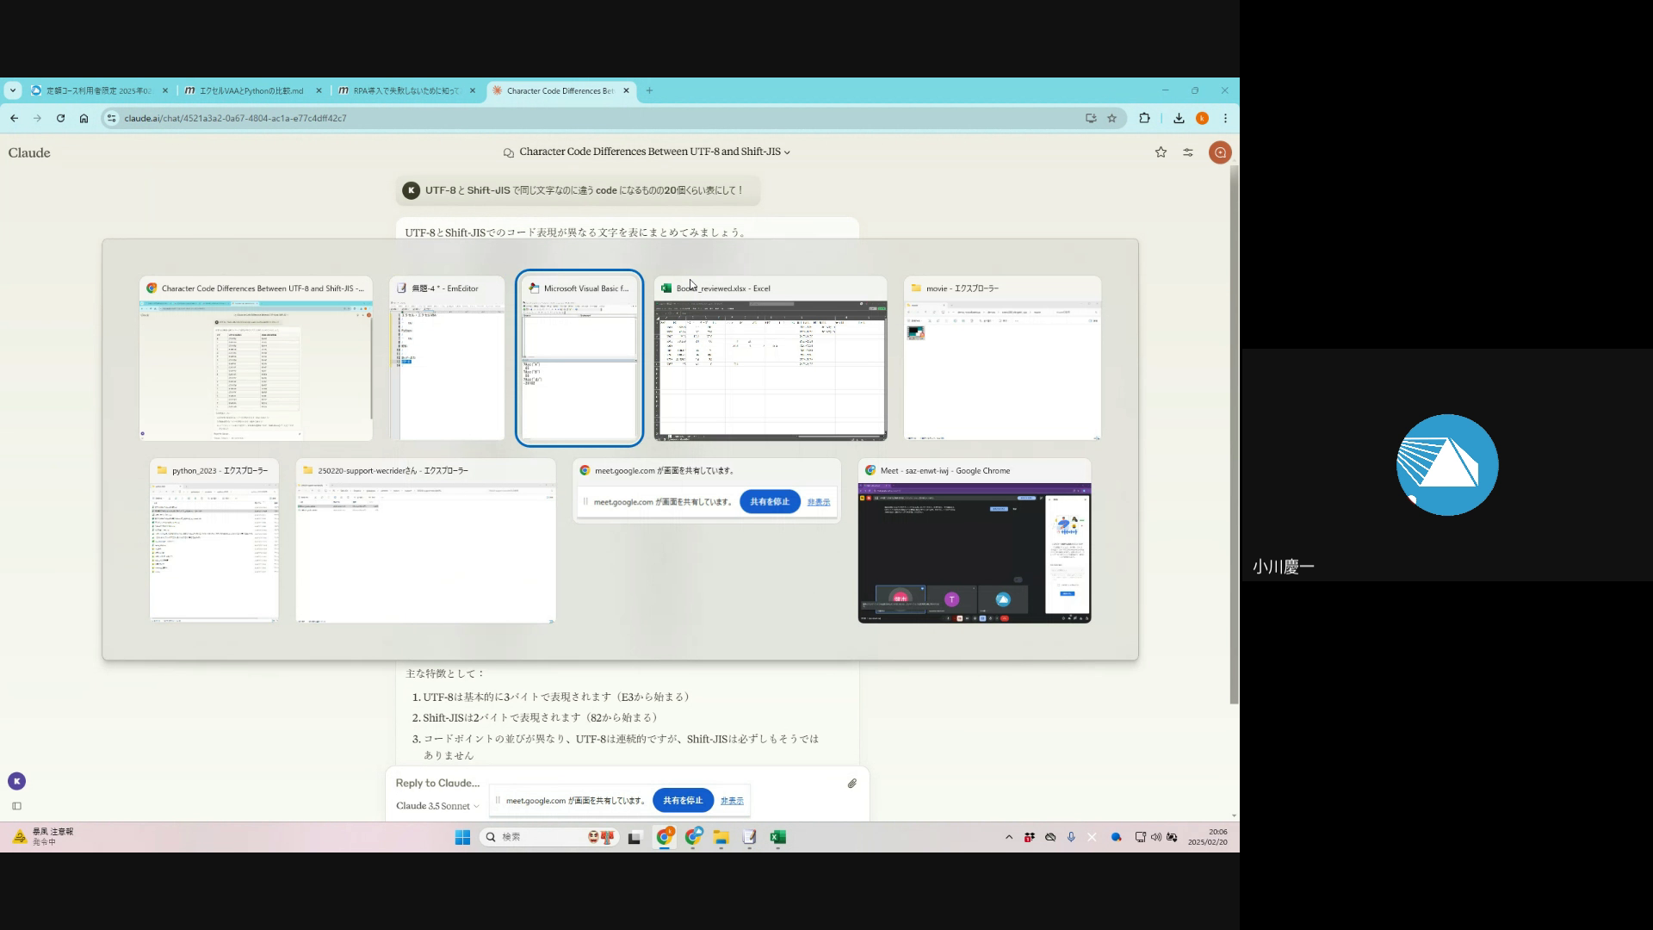Show hidden system tray icons
The image size is (1653, 930).
point(1009,837)
